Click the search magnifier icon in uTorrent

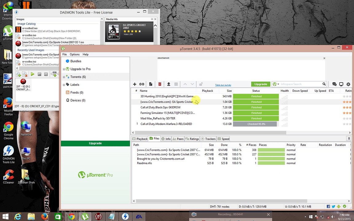tap(324, 84)
